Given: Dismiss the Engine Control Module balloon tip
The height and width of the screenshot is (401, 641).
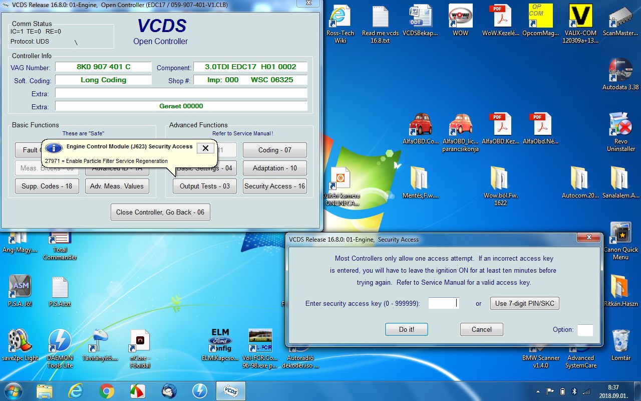Looking at the screenshot, I should tap(205, 148).
